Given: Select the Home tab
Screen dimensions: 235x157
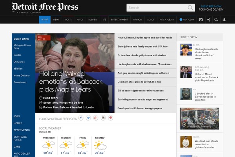Looking at the screenshot, I should pyautogui.click(x=45, y=20).
